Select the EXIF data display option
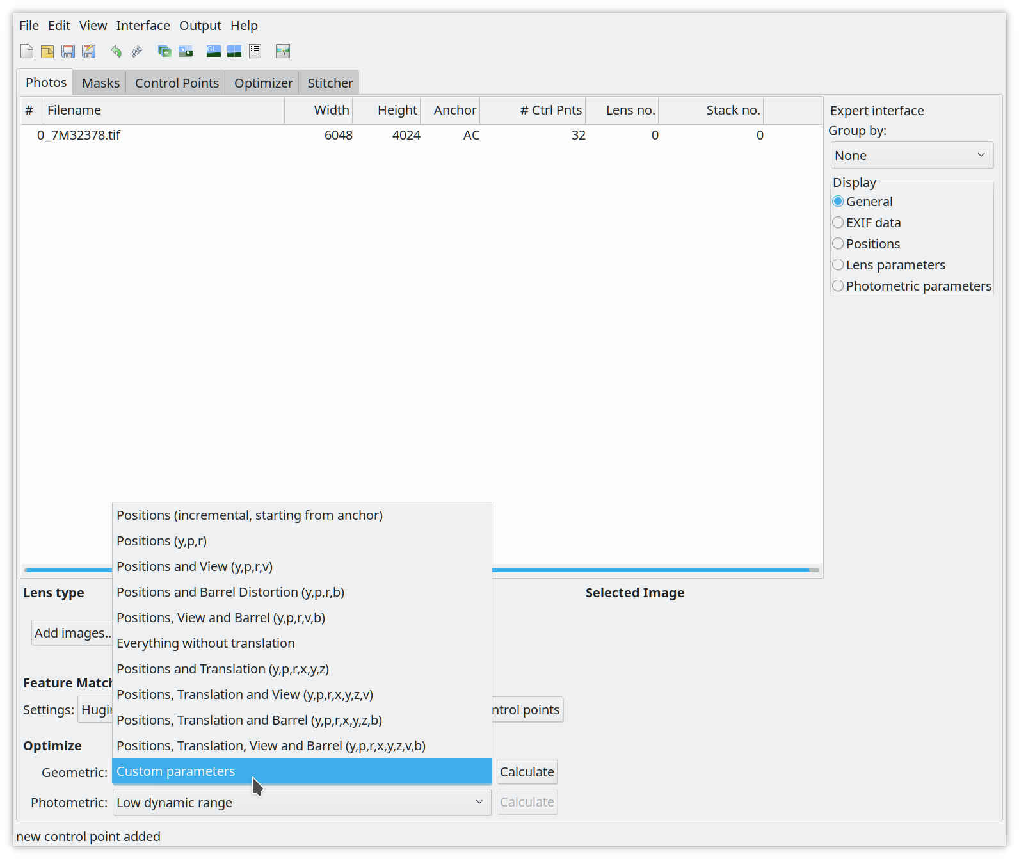1019x859 pixels. click(x=866, y=223)
